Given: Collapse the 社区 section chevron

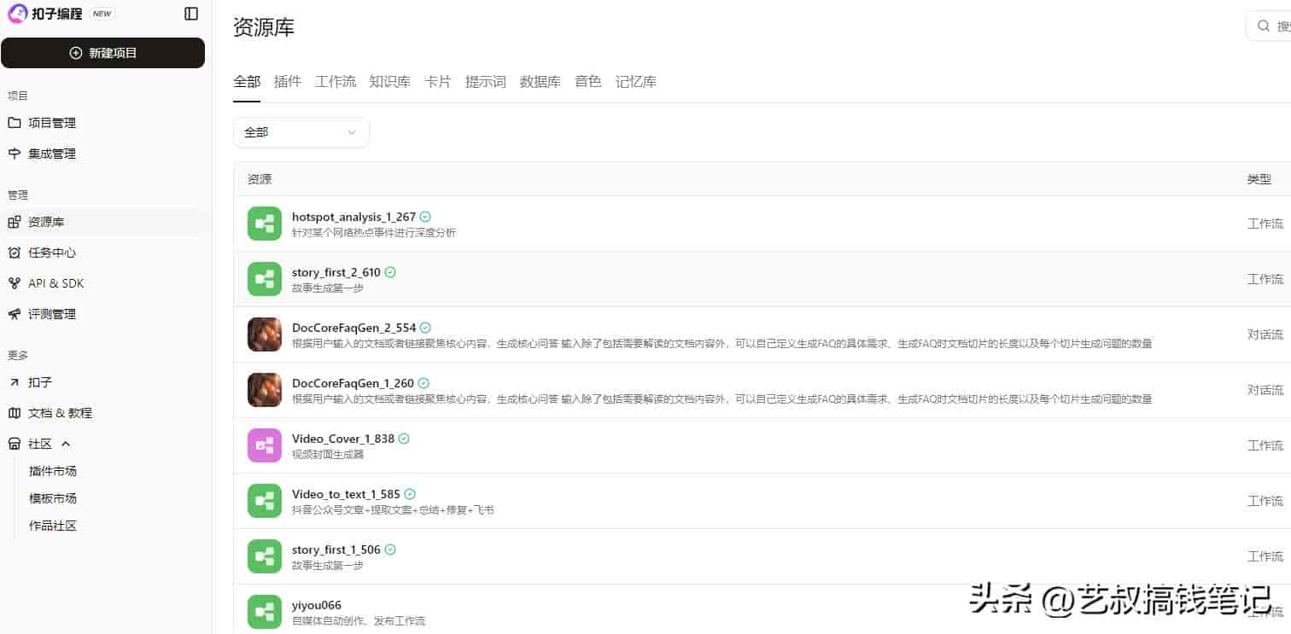Looking at the screenshot, I should pos(66,444).
